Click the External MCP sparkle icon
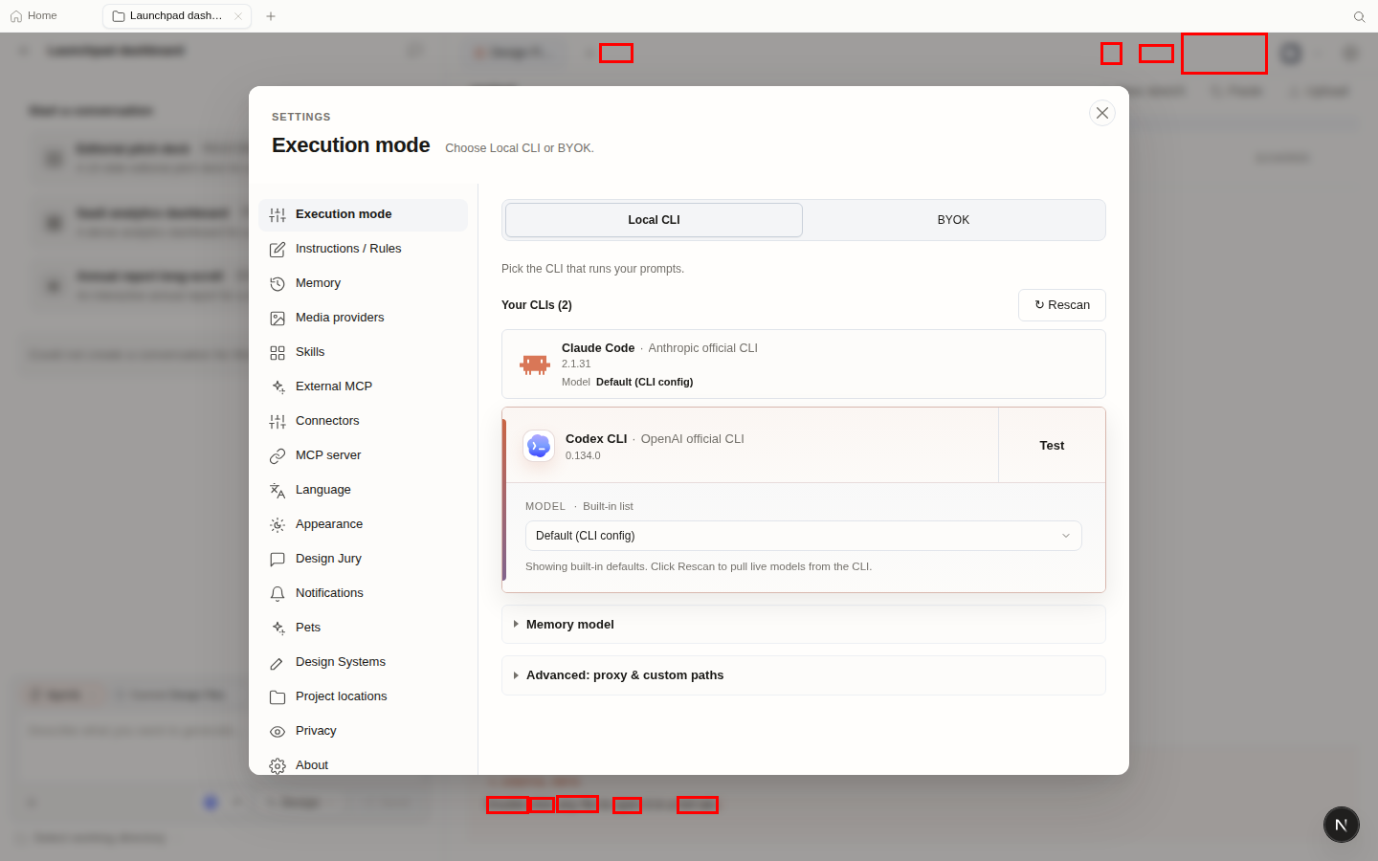This screenshot has height=861, width=1378. click(278, 387)
